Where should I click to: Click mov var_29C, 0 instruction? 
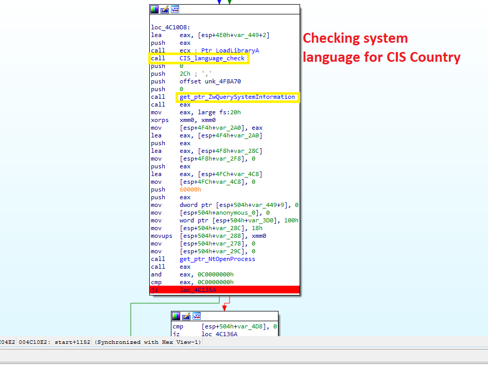203,252
